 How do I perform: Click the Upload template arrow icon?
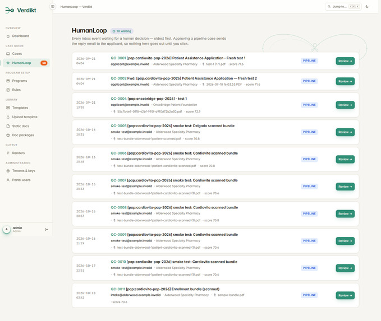tap(8, 117)
